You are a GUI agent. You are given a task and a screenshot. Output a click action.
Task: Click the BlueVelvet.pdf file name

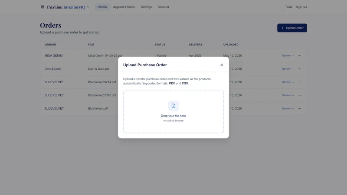coord(98,109)
